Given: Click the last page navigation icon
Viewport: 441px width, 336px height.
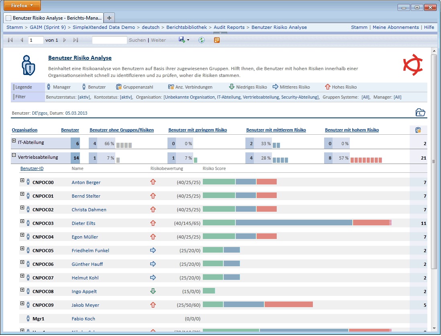Looking at the screenshot, I should pyautogui.click(x=76, y=40).
